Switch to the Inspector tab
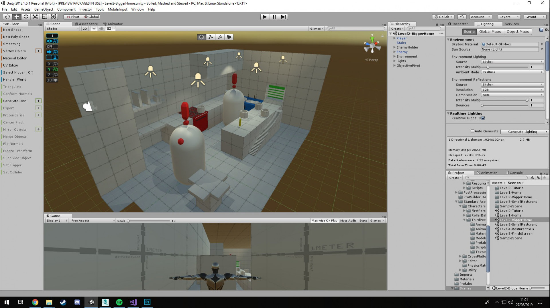The image size is (550, 308). click(458, 24)
